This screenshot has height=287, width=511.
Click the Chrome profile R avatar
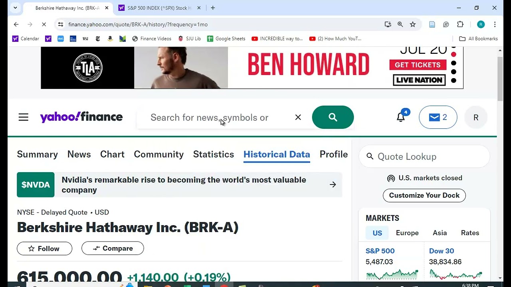[481, 24]
